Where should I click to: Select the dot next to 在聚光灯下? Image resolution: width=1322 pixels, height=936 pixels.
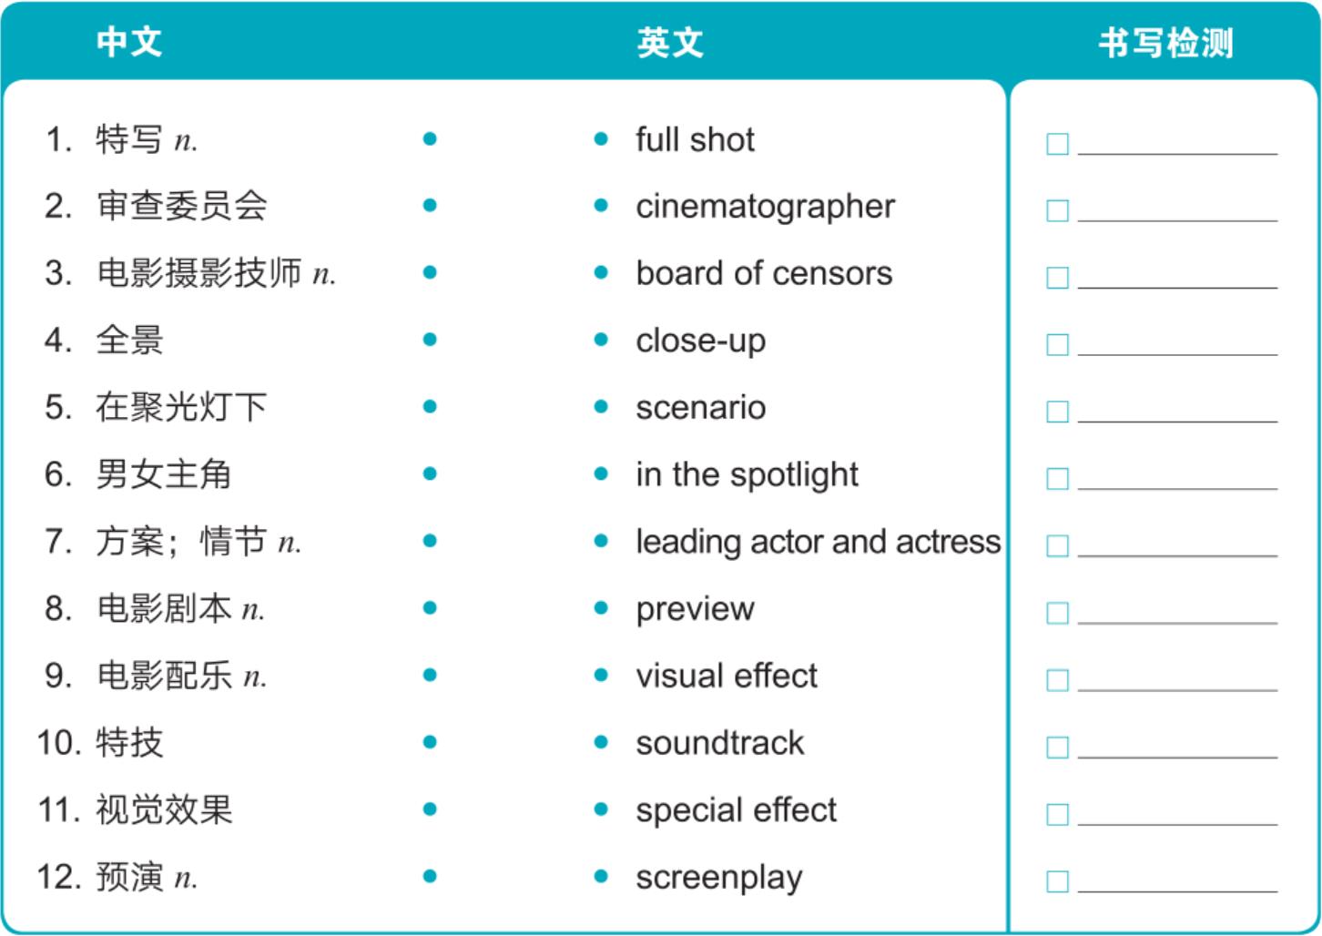coord(430,407)
